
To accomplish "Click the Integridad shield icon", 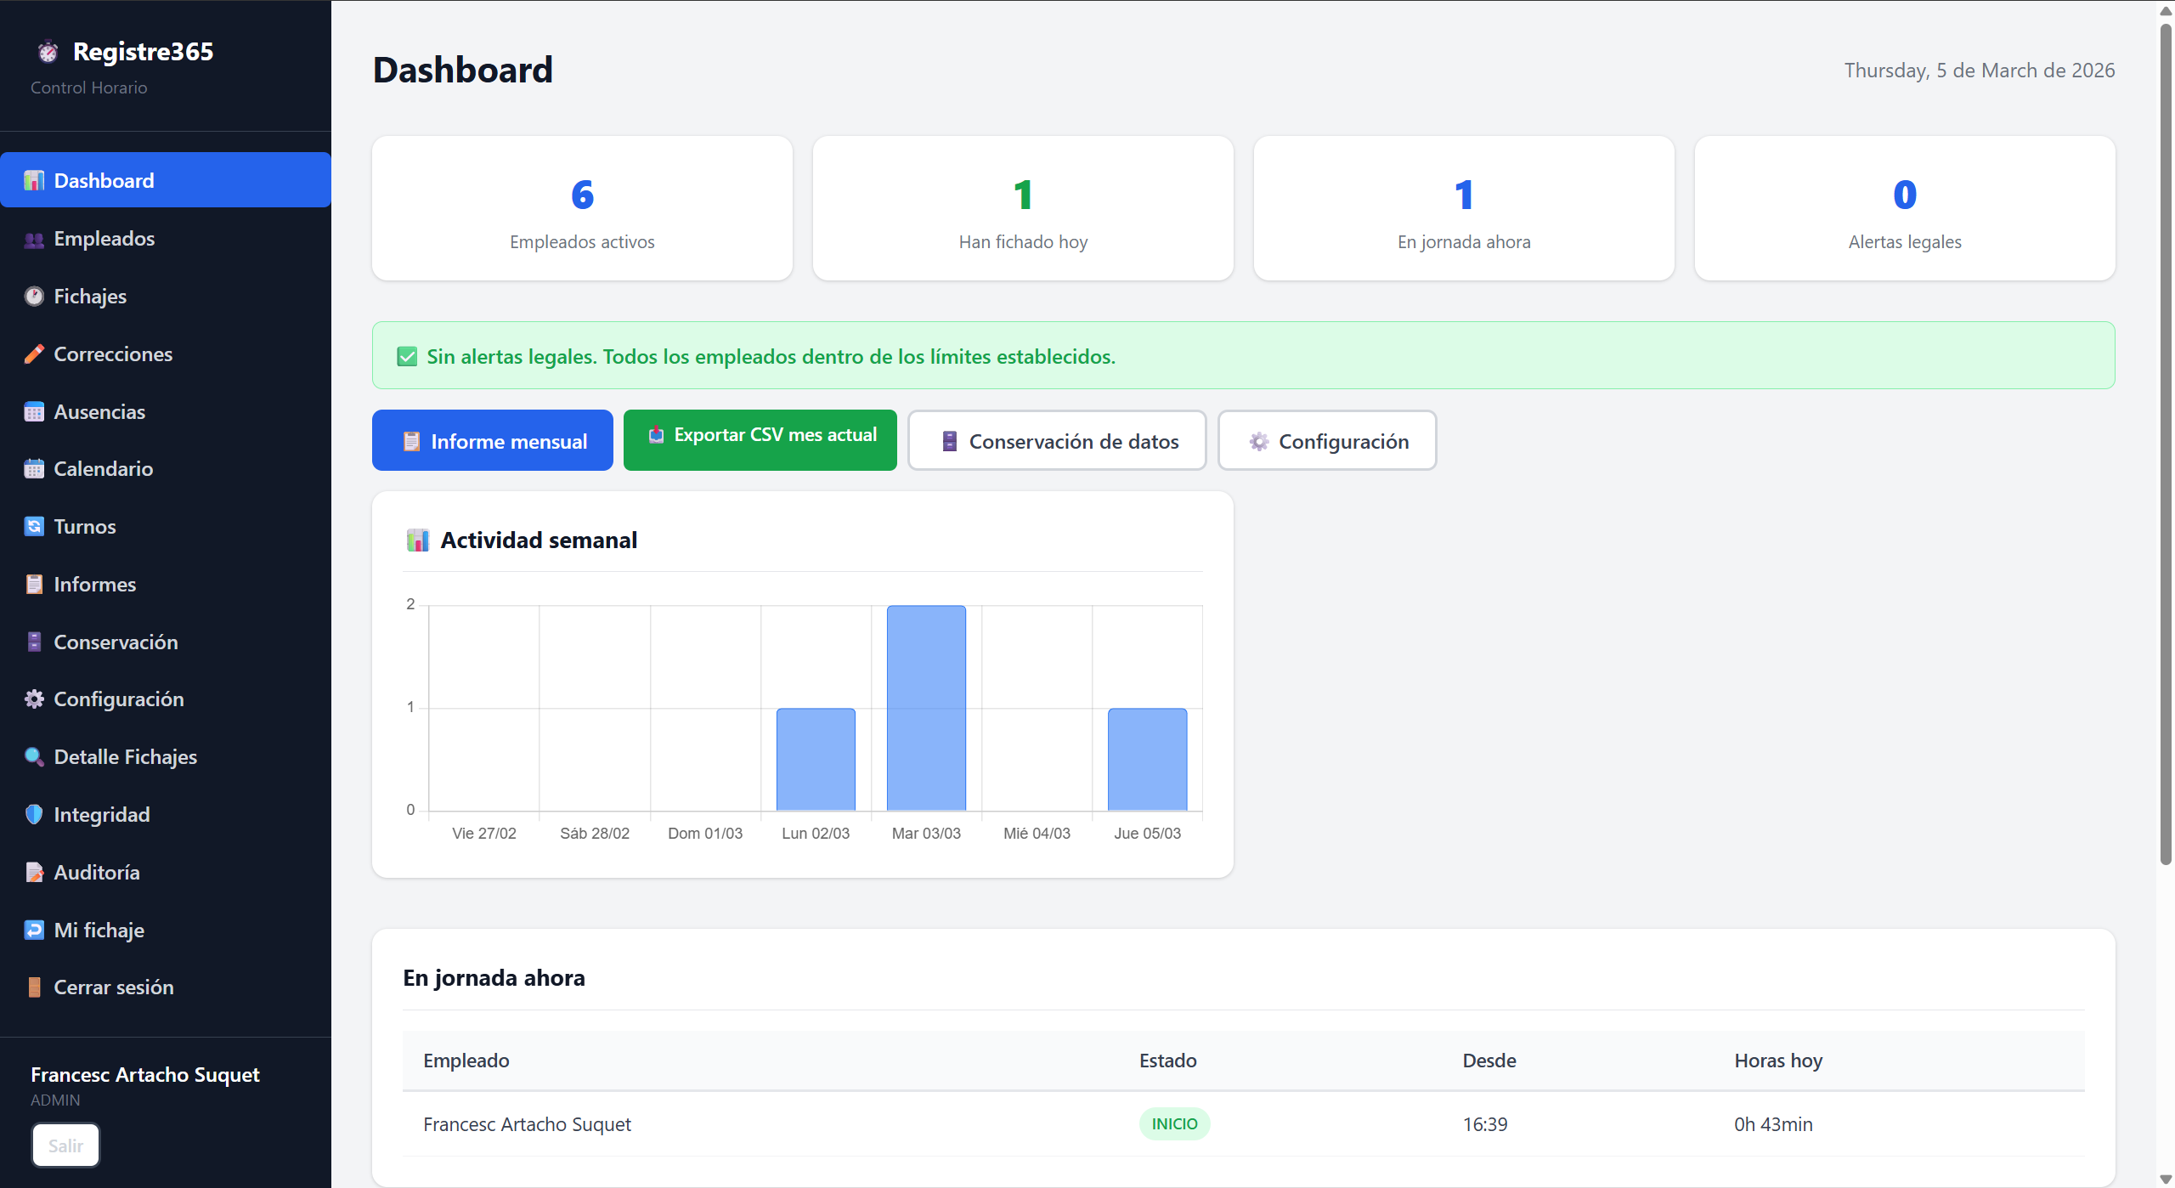I will pyautogui.click(x=34, y=814).
